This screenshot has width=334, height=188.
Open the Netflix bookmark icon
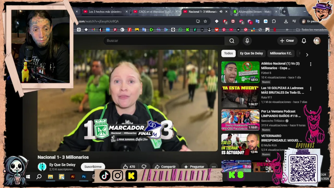pos(275,30)
